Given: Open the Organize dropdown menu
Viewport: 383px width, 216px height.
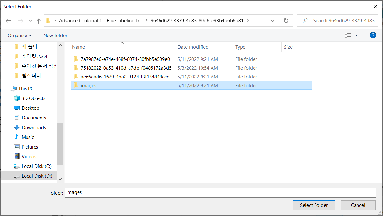Looking at the screenshot, I should pos(19,36).
